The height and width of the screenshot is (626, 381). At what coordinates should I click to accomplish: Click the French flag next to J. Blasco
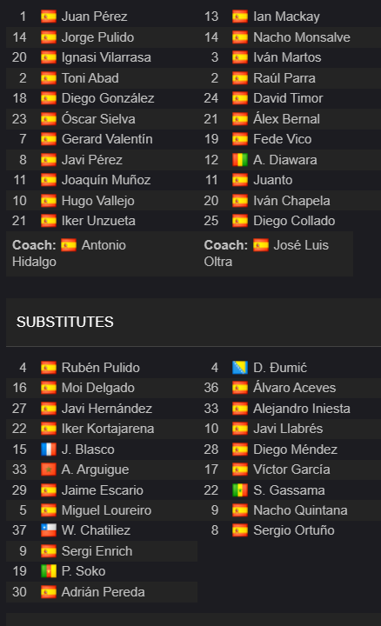[x=49, y=450]
